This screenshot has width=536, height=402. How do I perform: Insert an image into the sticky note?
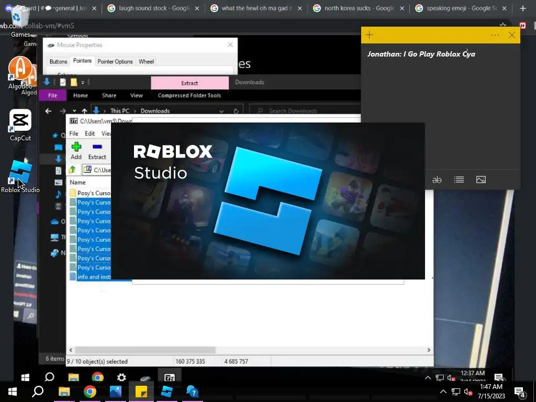click(x=481, y=180)
